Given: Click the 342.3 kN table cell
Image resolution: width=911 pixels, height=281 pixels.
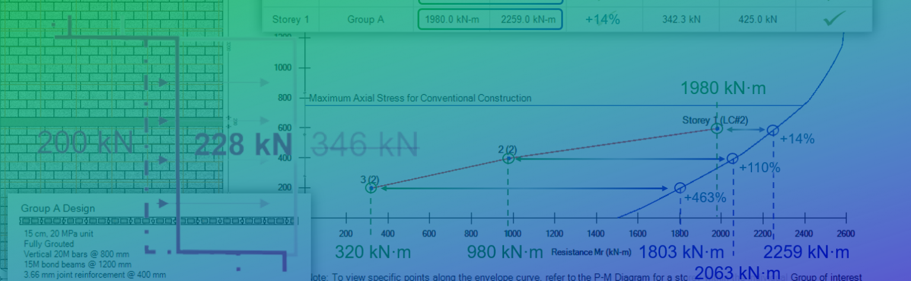Looking at the screenshot, I should click(x=681, y=20).
